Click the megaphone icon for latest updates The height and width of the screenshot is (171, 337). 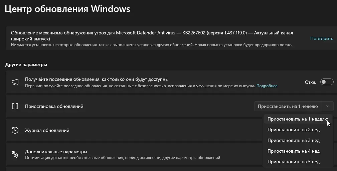15,82
